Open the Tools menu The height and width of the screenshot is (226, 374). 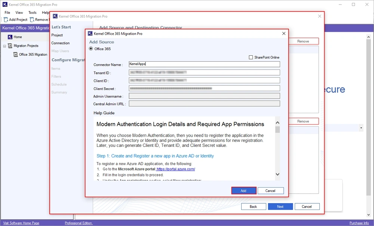point(32,12)
